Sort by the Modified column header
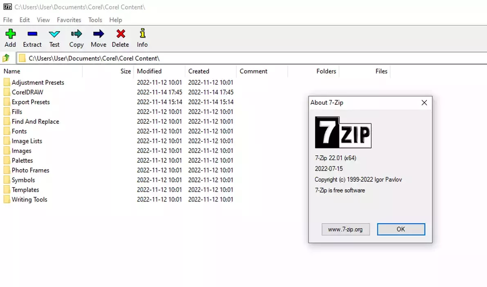487x287 pixels. 149,71
